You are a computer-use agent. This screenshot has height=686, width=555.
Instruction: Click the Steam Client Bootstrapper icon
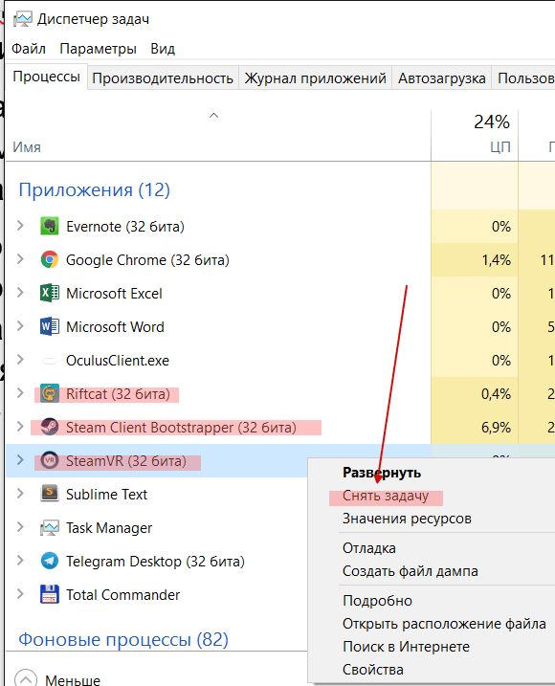coord(50,427)
